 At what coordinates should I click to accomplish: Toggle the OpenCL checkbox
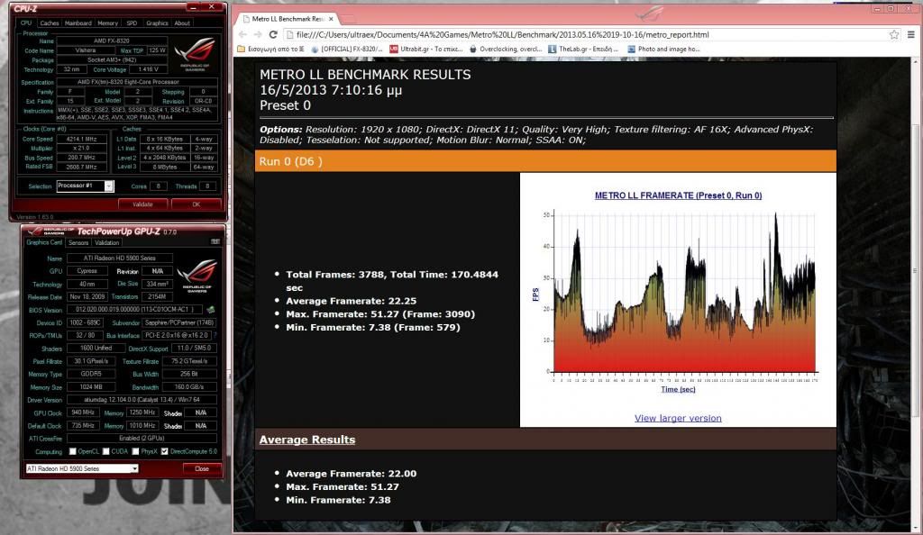click(x=73, y=451)
